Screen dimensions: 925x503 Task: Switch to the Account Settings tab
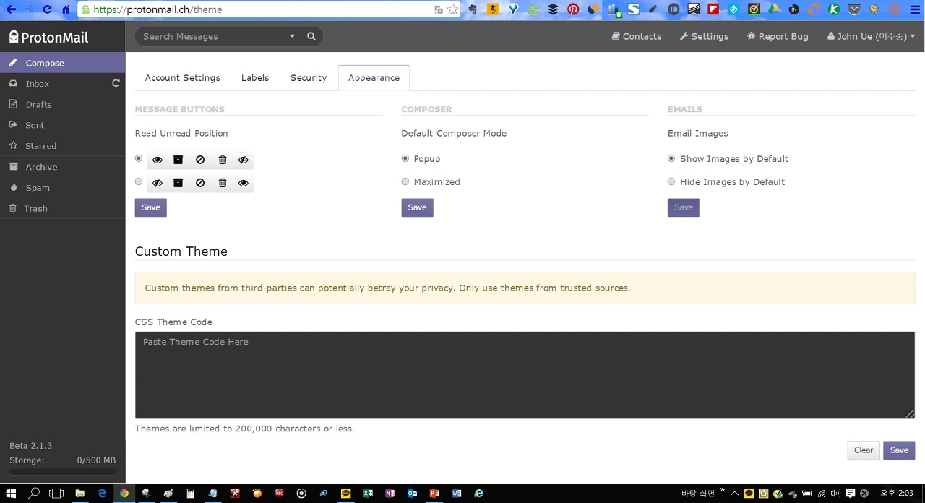(x=182, y=78)
